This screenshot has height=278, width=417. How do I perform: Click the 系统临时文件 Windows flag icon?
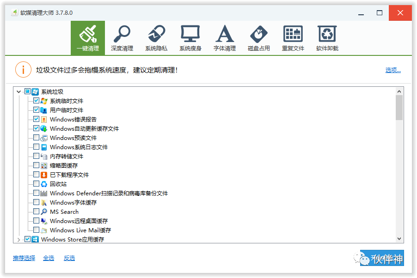44,101
